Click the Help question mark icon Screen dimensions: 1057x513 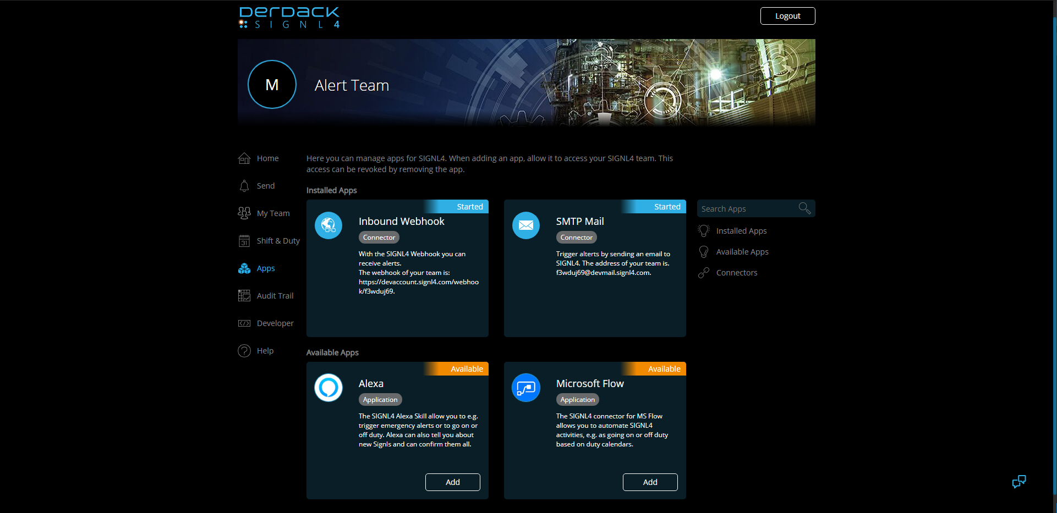(244, 351)
